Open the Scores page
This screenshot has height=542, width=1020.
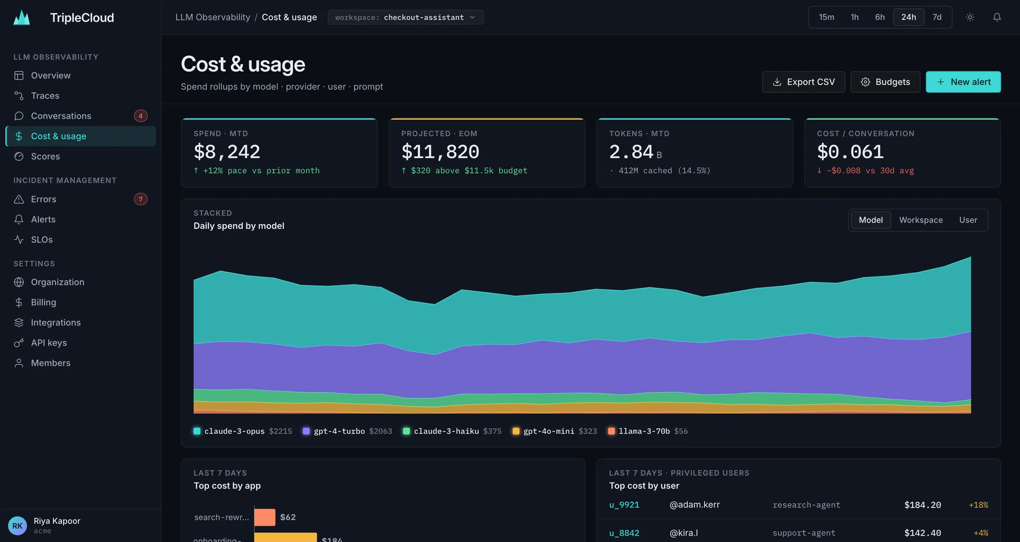coord(81,156)
